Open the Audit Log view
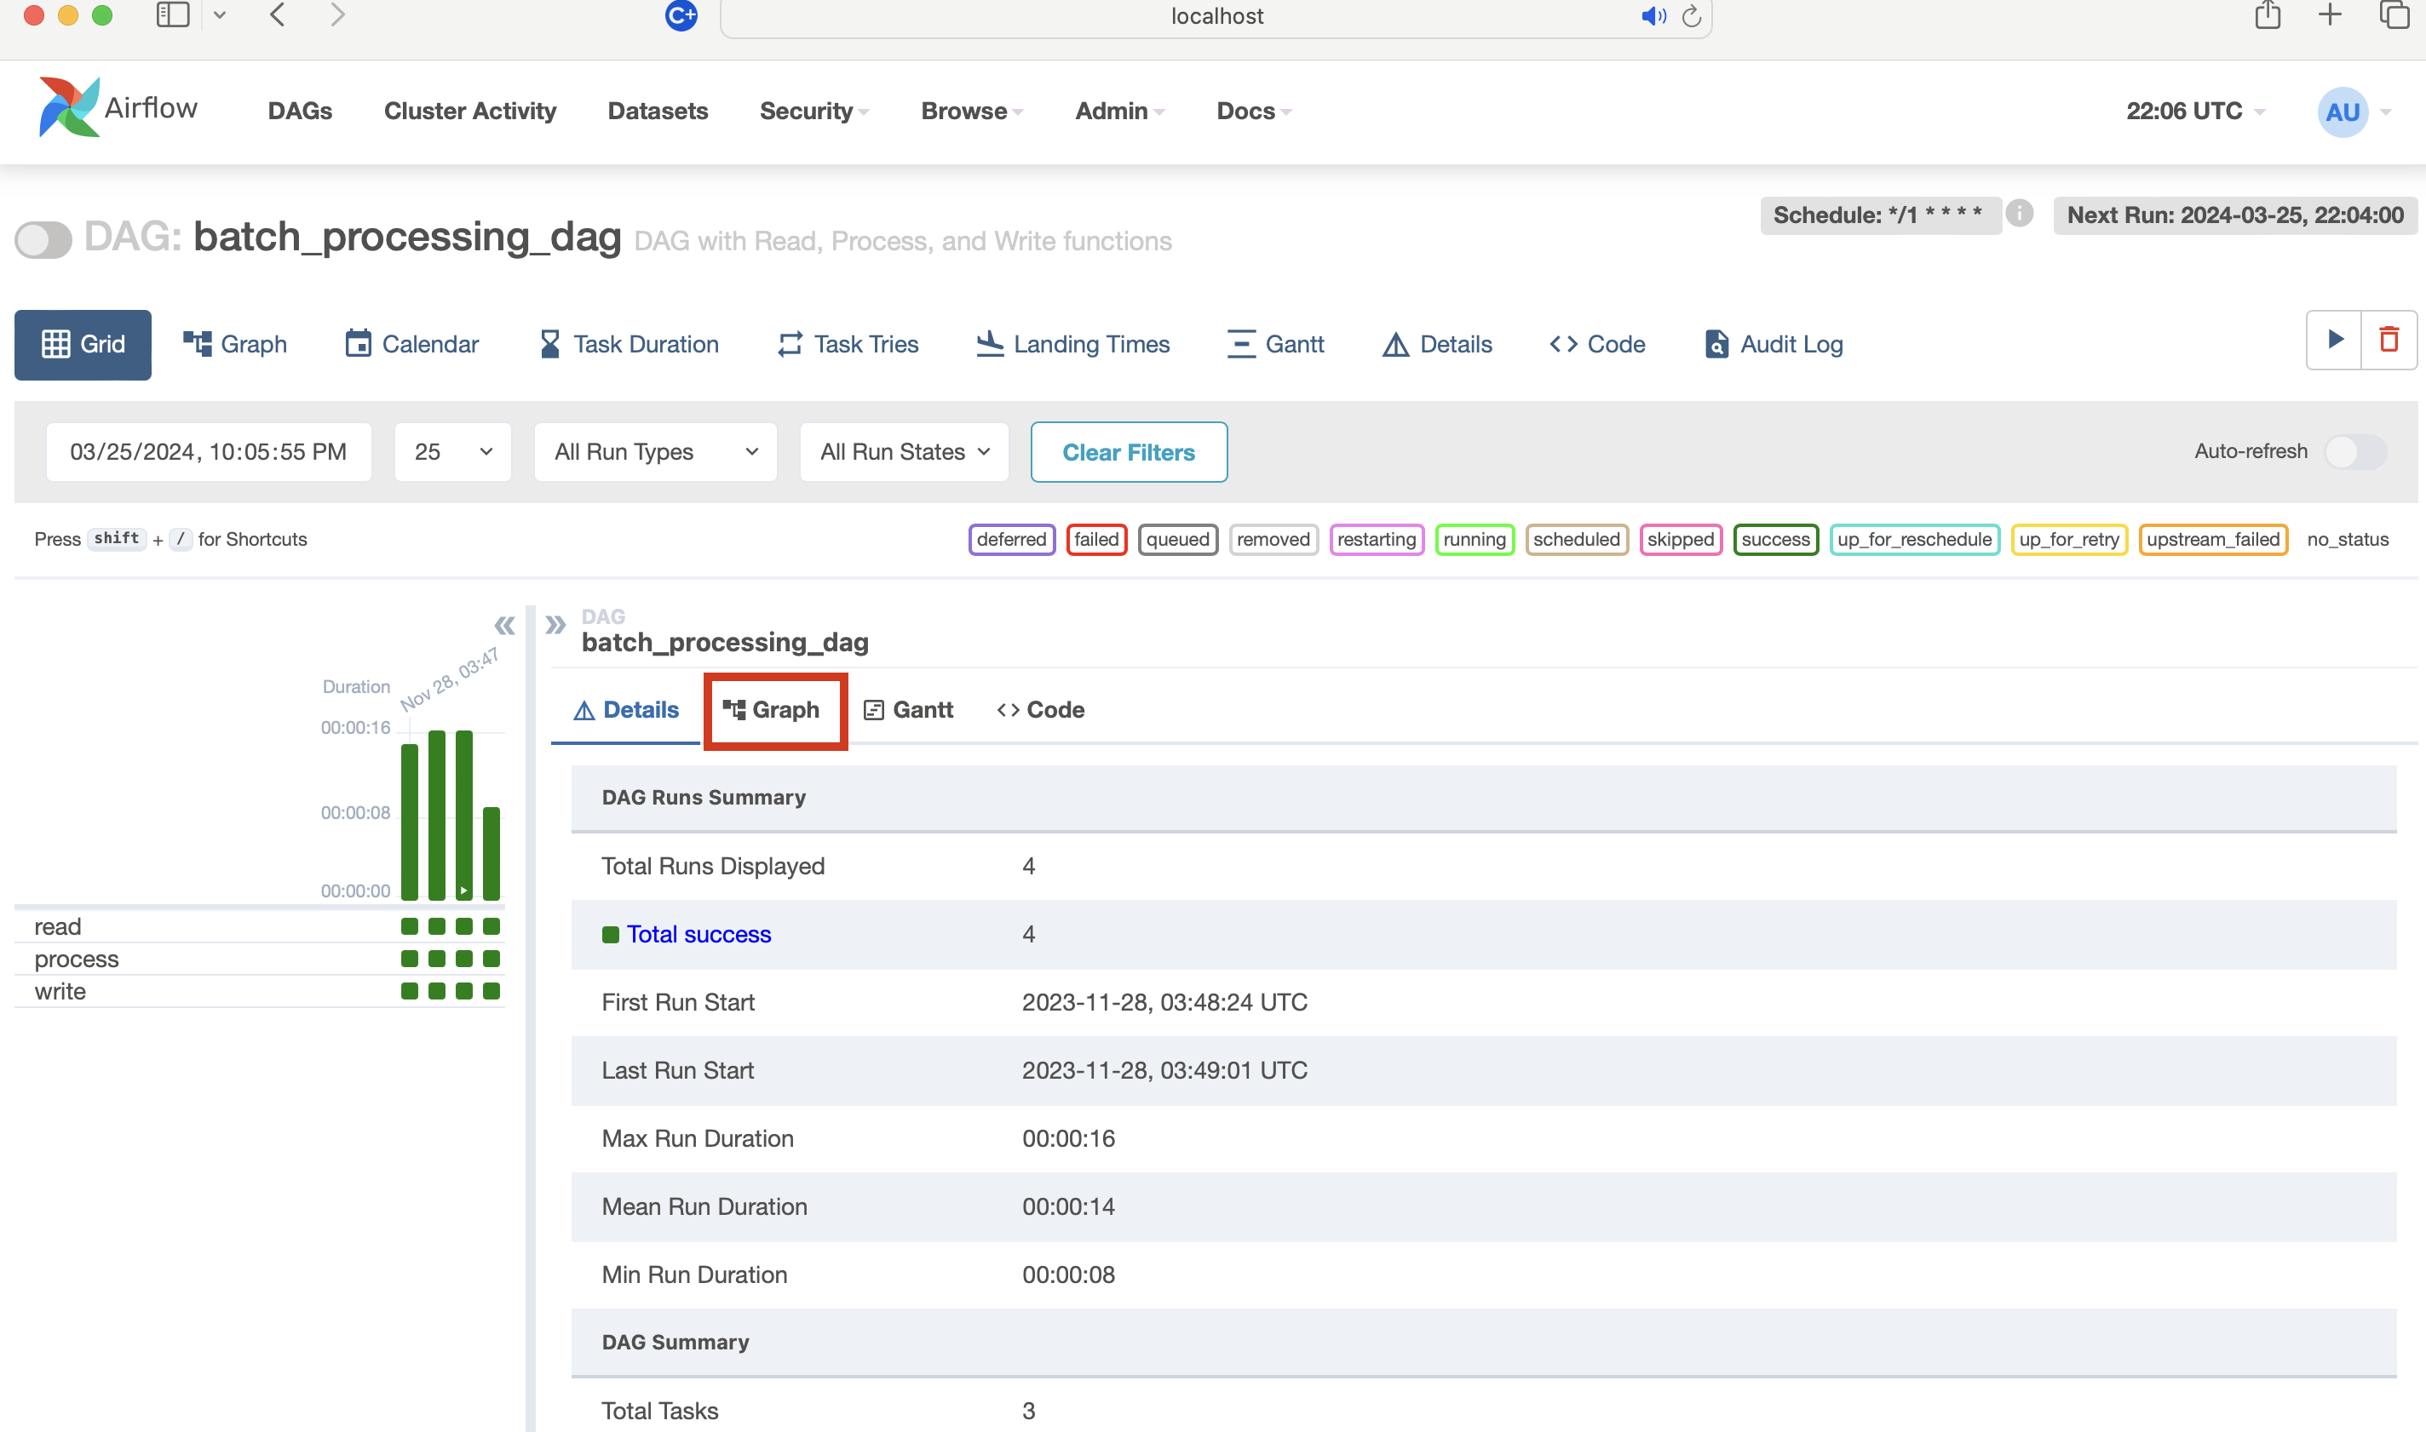 1774,345
